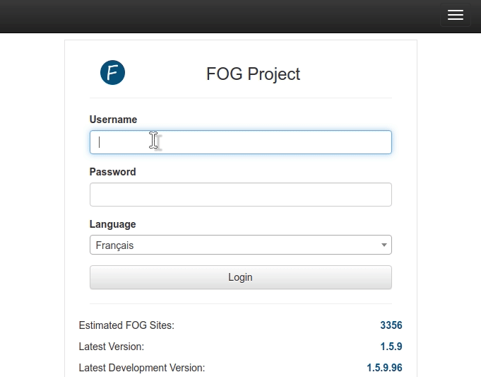This screenshot has width=481, height=377.
Task: Click the FOG Project heading
Action: 253,74
